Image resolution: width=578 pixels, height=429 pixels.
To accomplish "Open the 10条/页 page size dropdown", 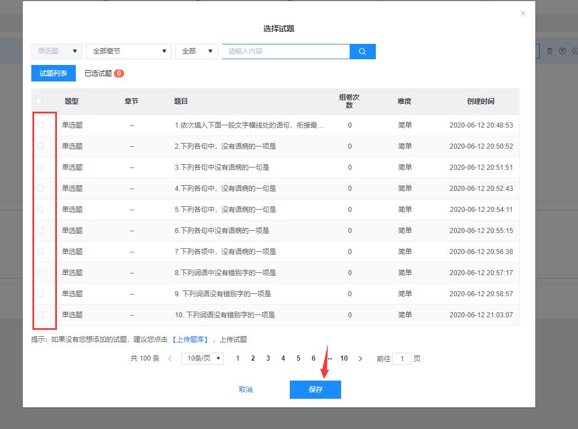I will click(202, 358).
